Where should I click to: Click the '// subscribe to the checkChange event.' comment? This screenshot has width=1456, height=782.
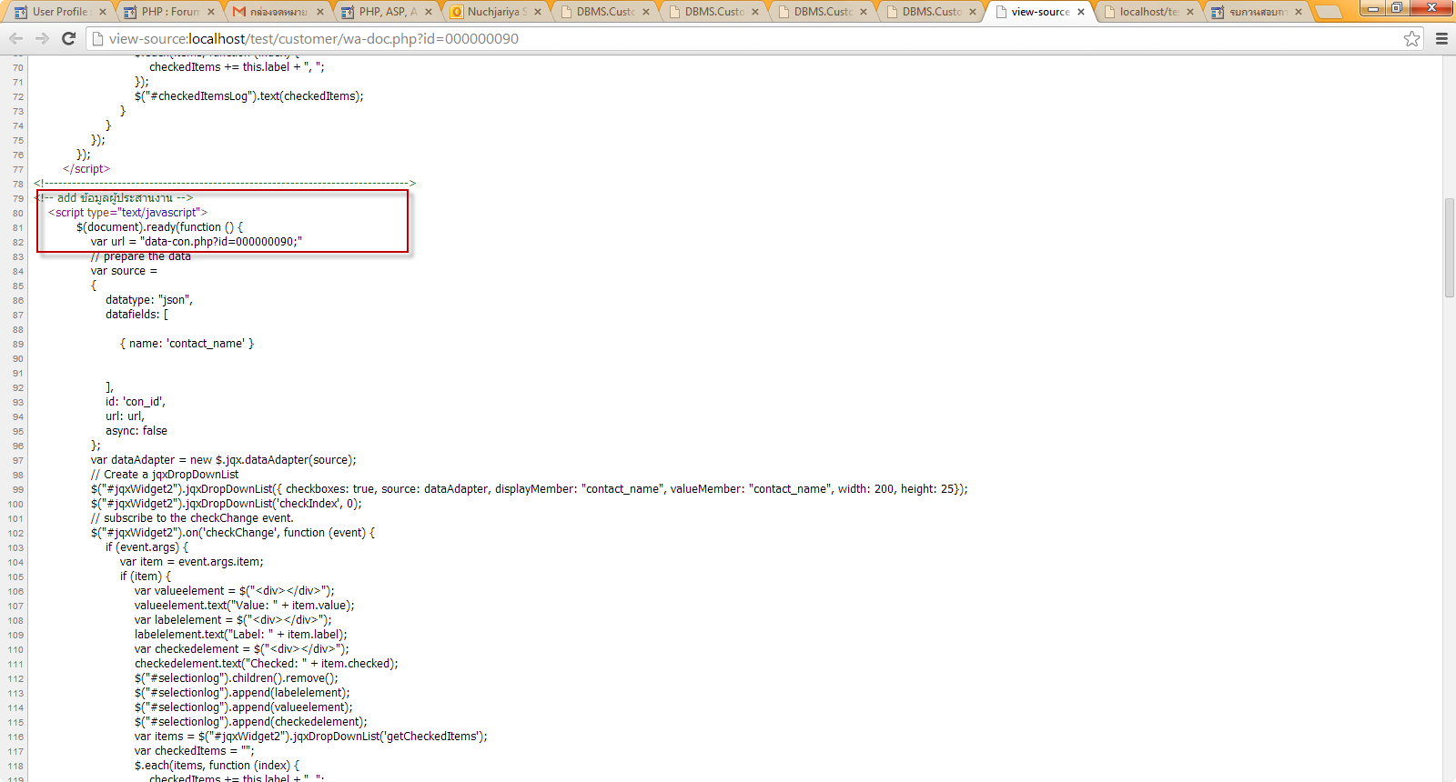pos(192,518)
